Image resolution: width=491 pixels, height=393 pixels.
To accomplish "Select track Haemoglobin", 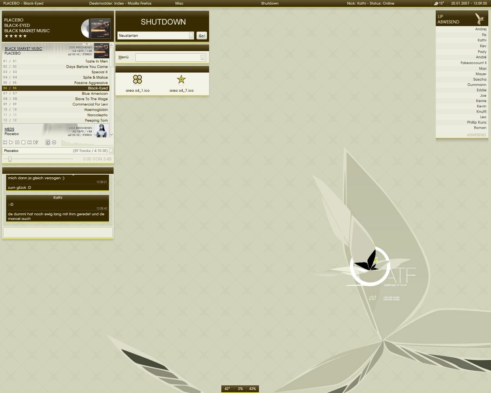I will pos(56,110).
